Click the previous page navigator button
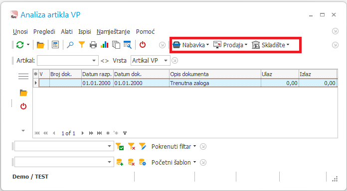 tap(45, 133)
